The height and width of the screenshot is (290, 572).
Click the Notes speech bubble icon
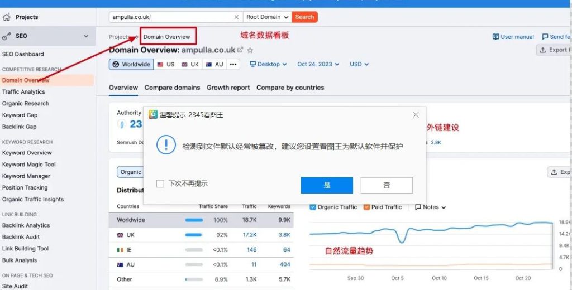pyautogui.click(x=418, y=207)
